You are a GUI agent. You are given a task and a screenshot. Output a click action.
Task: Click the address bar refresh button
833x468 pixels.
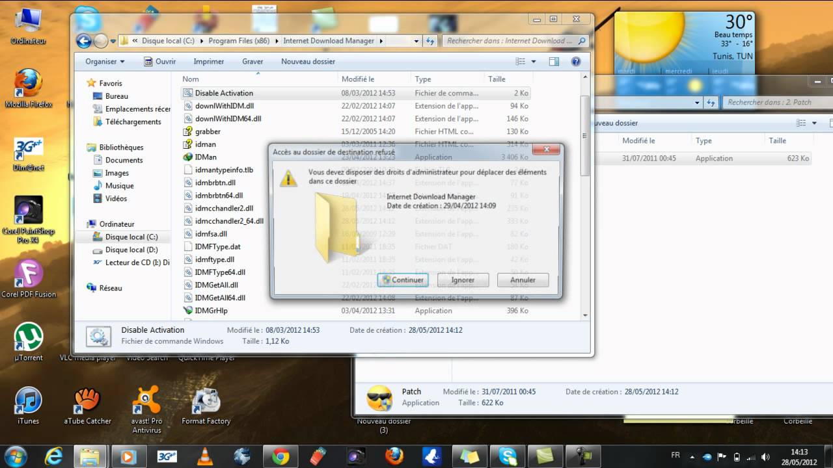tap(430, 41)
